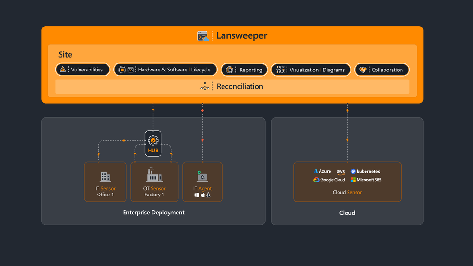473x266 pixels.
Task: Click the Reconciliation node icon
Action: [205, 86]
